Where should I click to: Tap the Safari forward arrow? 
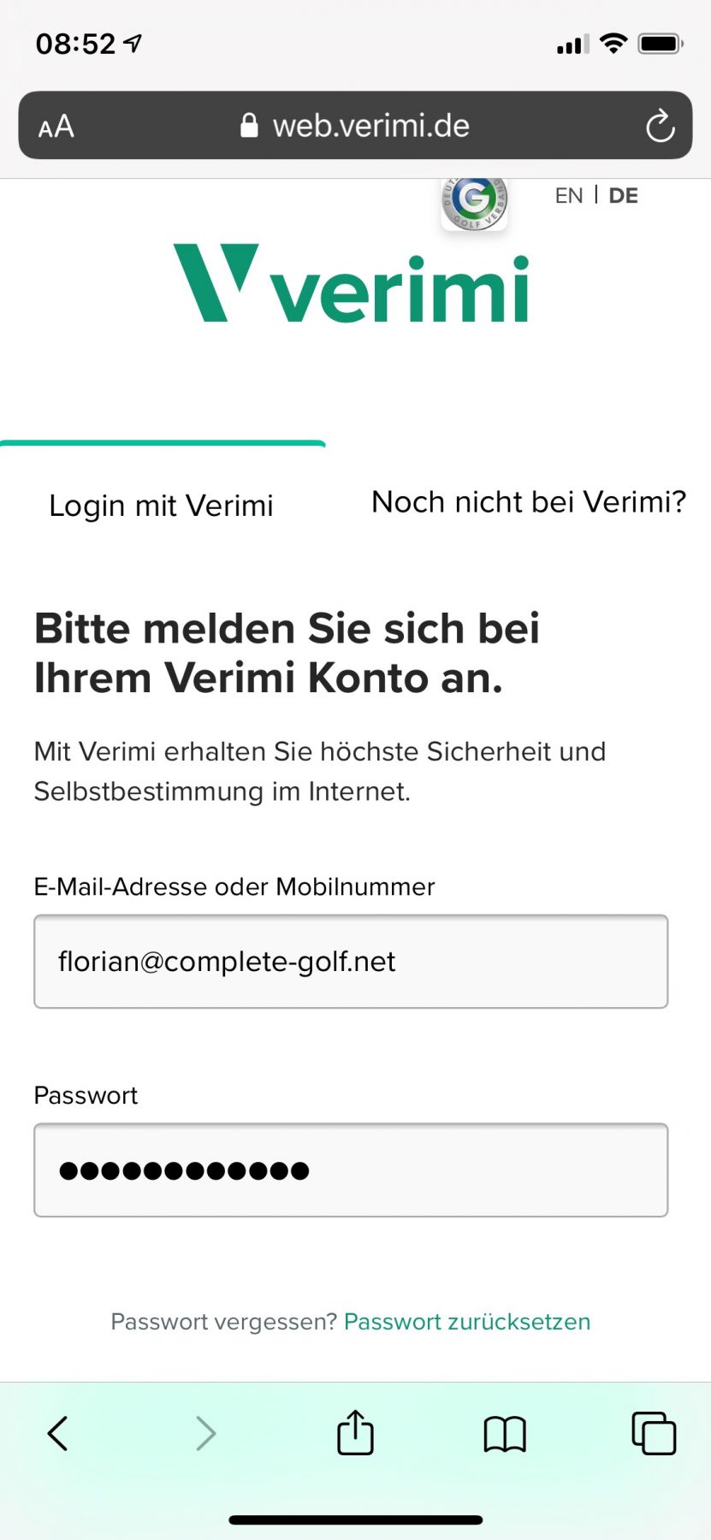[205, 1433]
